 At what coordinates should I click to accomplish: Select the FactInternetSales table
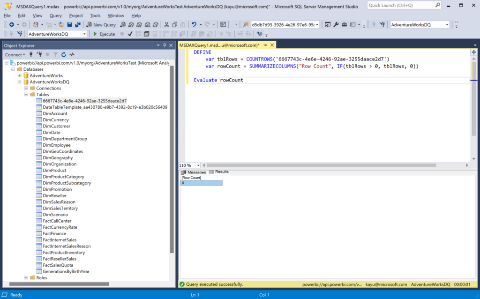coord(60,240)
